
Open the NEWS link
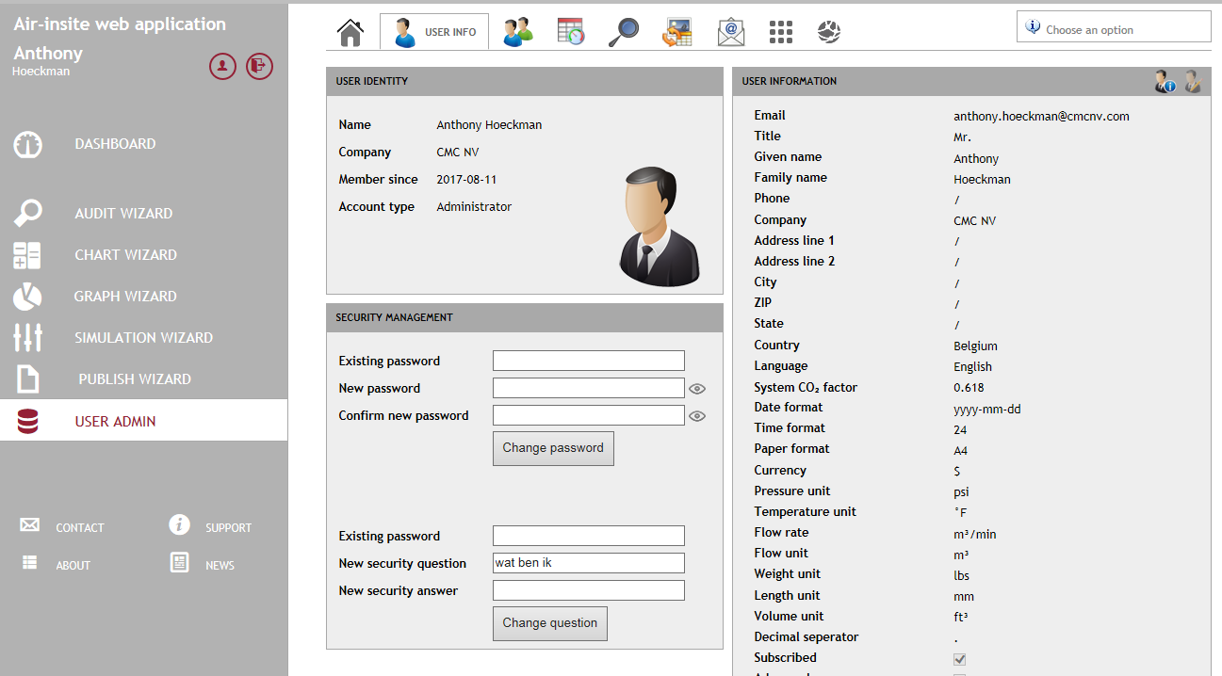[x=220, y=566]
